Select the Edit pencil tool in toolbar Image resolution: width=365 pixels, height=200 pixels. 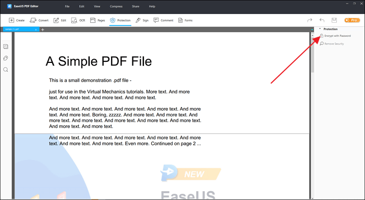(60, 20)
